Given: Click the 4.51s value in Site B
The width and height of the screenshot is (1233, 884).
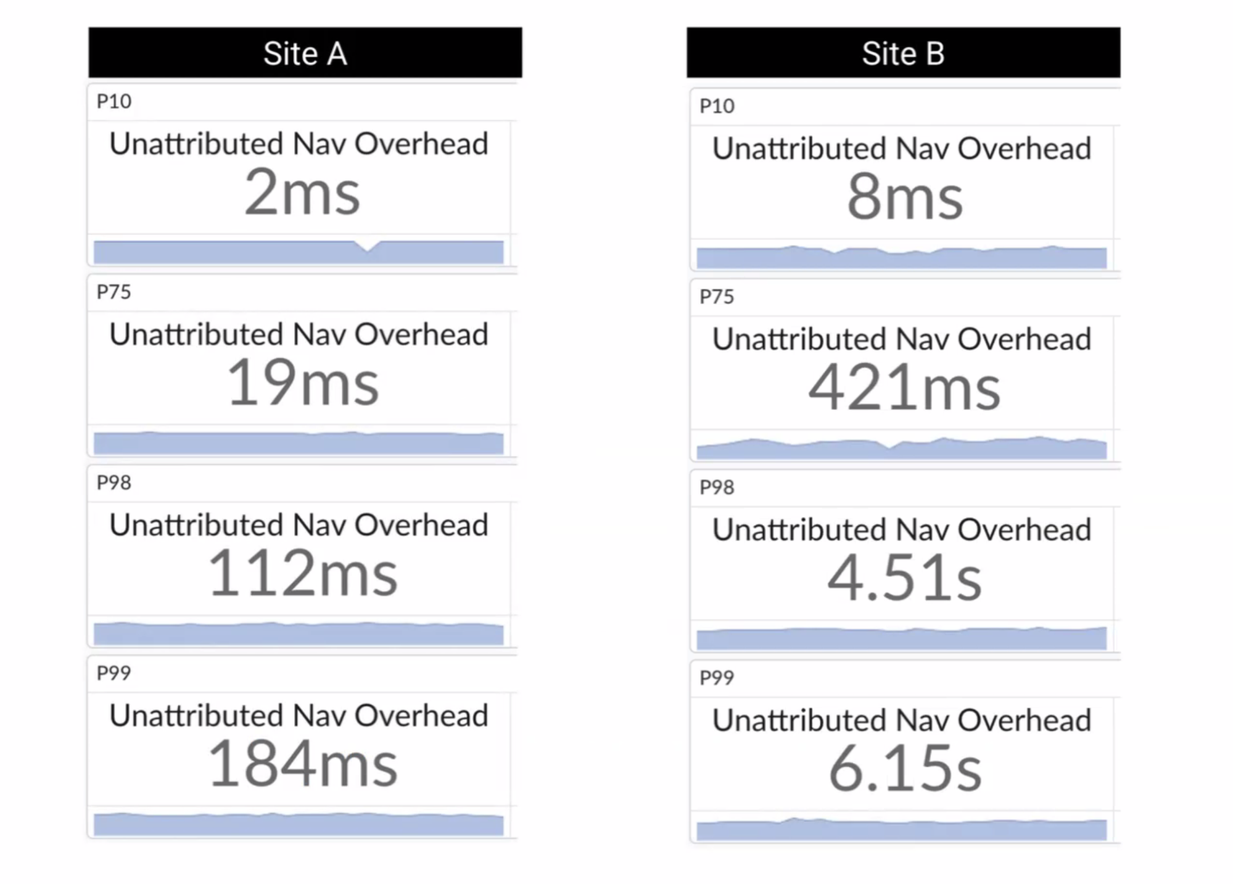Looking at the screenshot, I should coord(904,579).
